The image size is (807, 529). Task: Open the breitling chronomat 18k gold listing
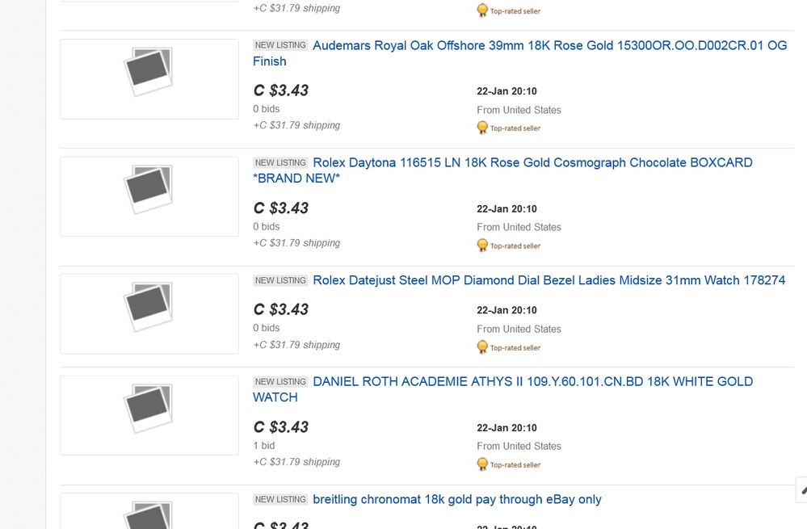coord(457,499)
